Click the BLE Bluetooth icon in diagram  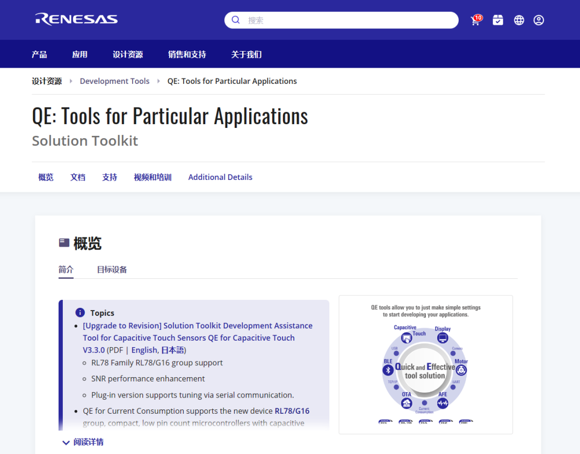click(388, 370)
